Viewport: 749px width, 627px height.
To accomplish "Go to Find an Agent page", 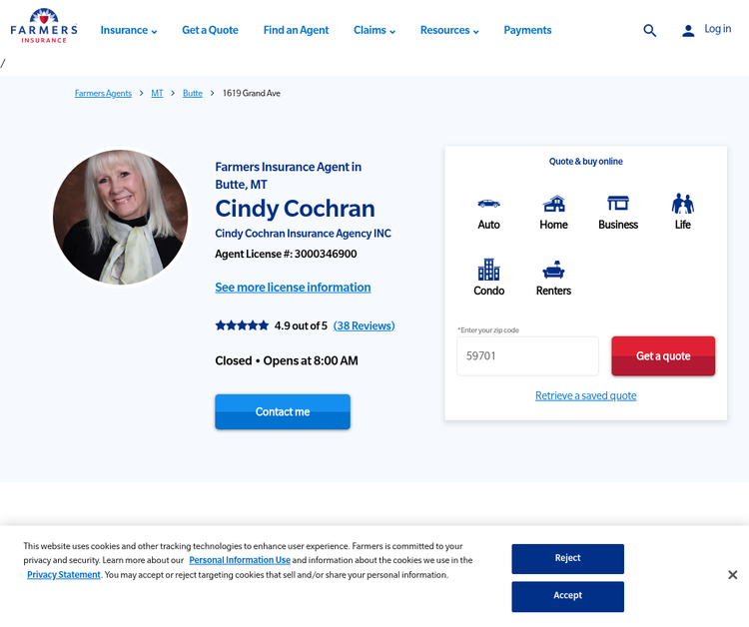I will [x=296, y=31].
